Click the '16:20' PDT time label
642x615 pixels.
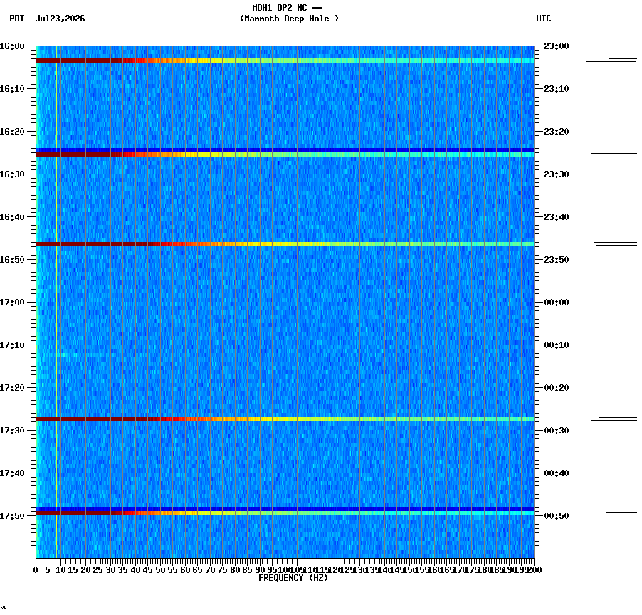click(x=12, y=132)
